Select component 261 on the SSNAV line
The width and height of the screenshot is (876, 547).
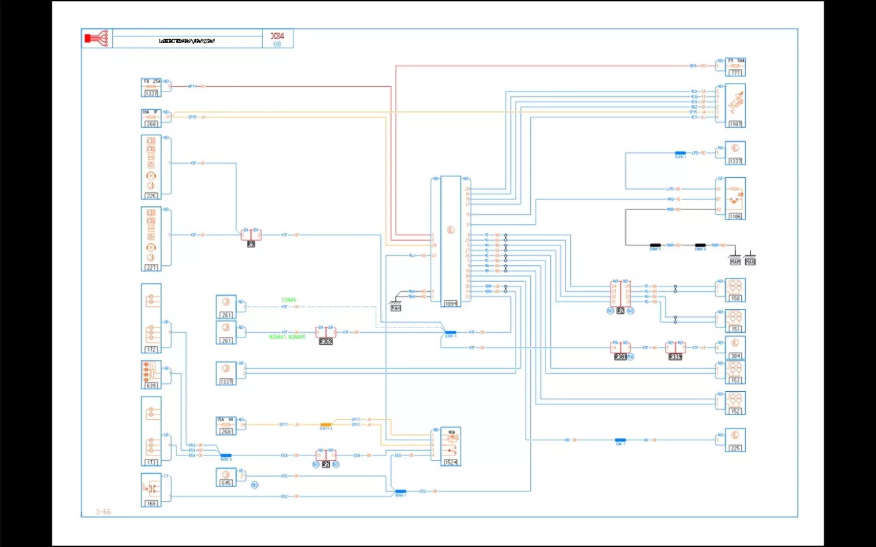pos(226,306)
